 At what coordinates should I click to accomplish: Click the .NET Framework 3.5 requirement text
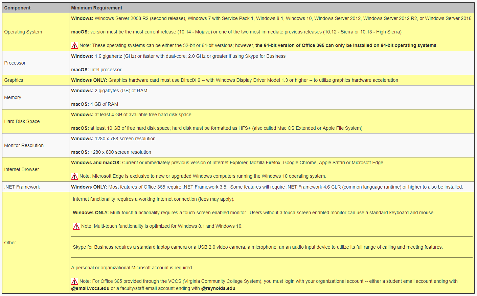[267, 187]
